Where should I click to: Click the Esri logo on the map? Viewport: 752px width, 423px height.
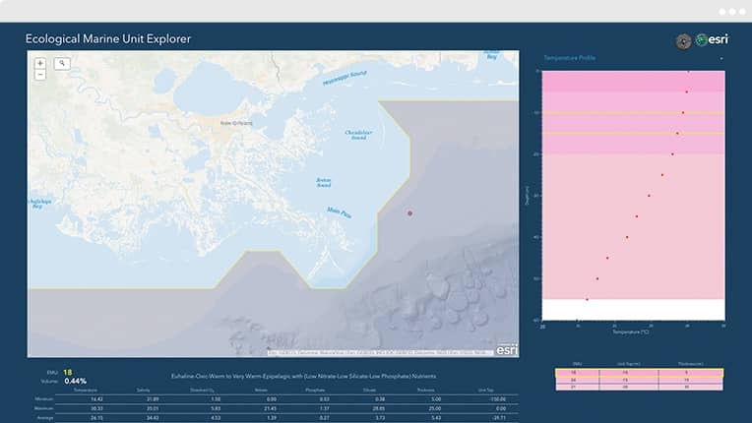pyautogui.click(x=507, y=348)
